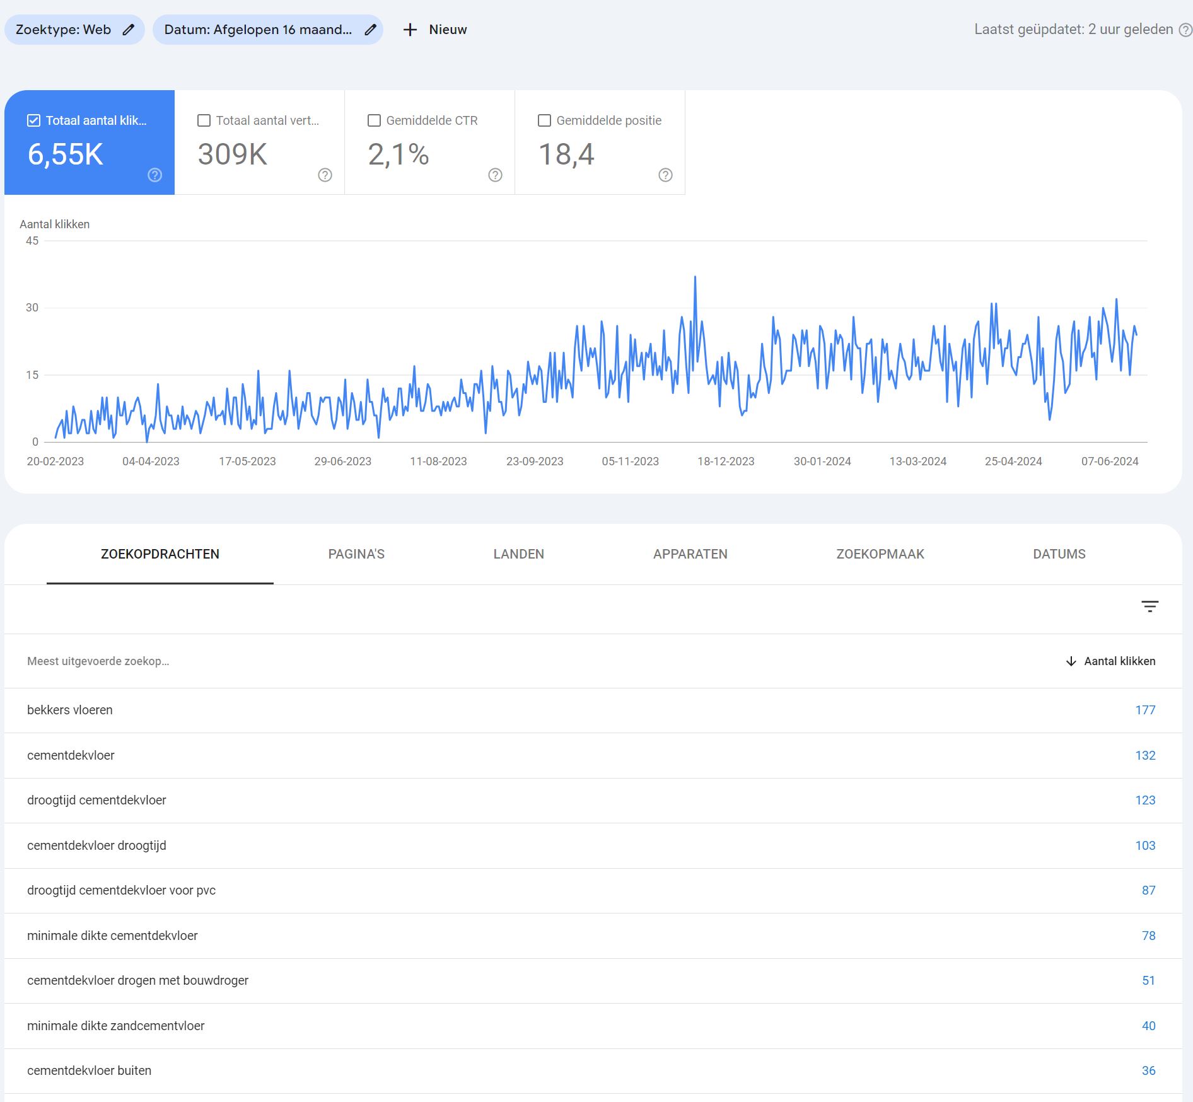
Task: Select the query droogtijd cementdekvloer
Action: [x=593, y=801]
